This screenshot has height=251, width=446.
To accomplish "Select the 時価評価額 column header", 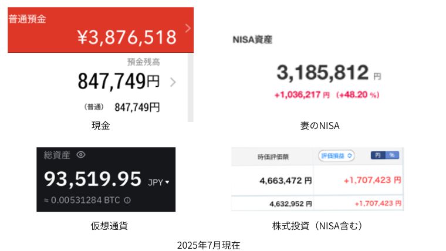I will (x=273, y=157).
